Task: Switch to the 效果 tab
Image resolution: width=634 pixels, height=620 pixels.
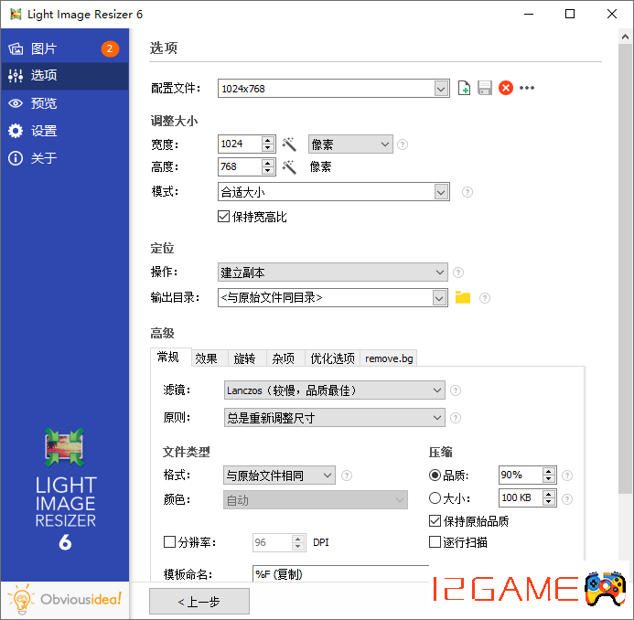Action: (206, 358)
